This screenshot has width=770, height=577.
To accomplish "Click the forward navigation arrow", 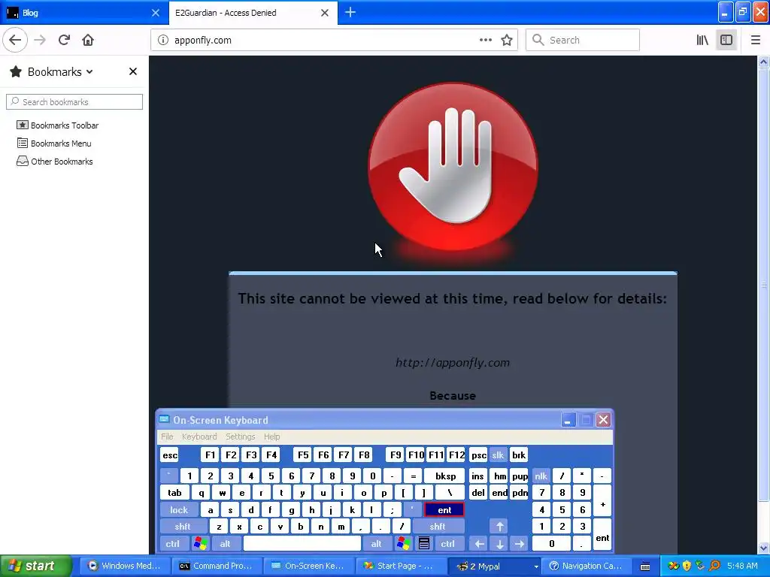I will tap(40, 41).
